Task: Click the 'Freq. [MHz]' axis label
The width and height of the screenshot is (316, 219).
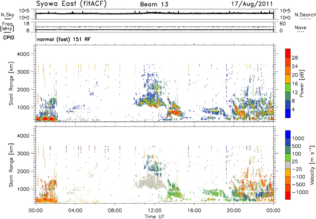Action: [x=7, y=27]
